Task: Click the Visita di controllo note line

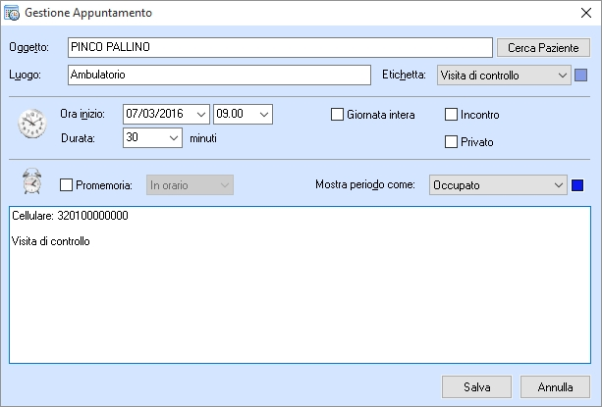Action: (51, 241)
